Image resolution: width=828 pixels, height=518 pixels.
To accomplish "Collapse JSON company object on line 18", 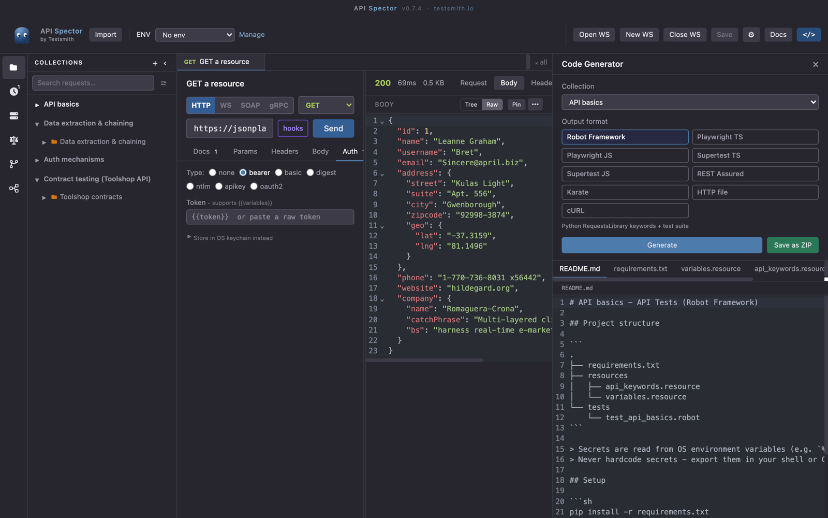I will pyautogui.click(x=382, y=299).
